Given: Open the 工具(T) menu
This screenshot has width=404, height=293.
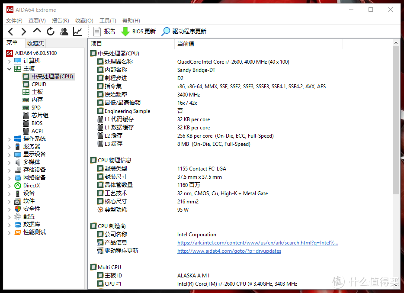Looking at the screenshot, I should pos(108,21).
